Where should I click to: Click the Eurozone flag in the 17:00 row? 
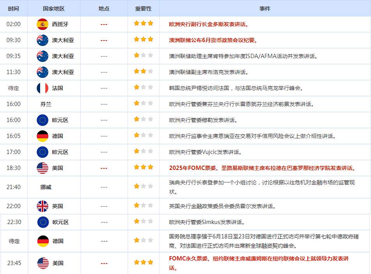43,152
